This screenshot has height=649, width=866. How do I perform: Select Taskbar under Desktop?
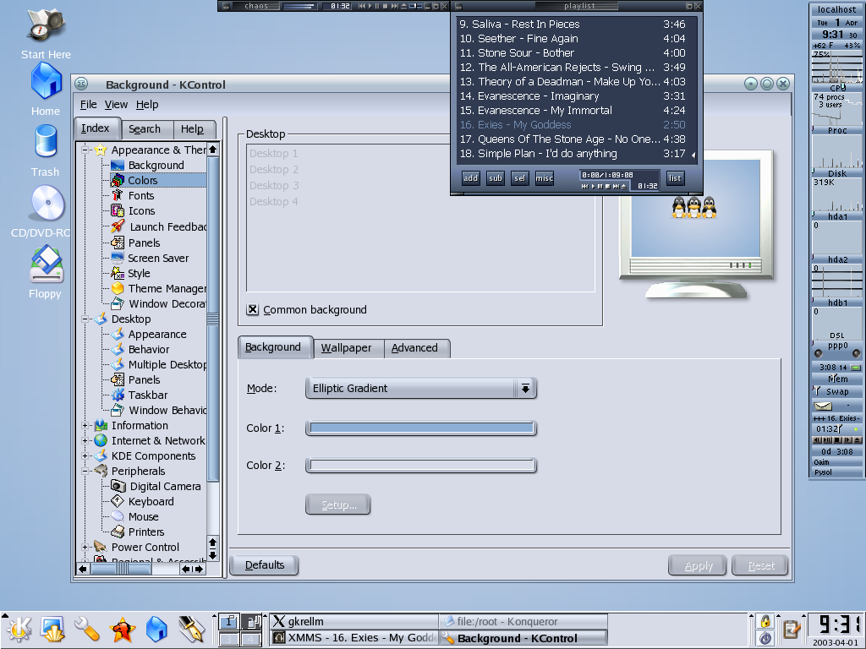click(x=147, y=395)
